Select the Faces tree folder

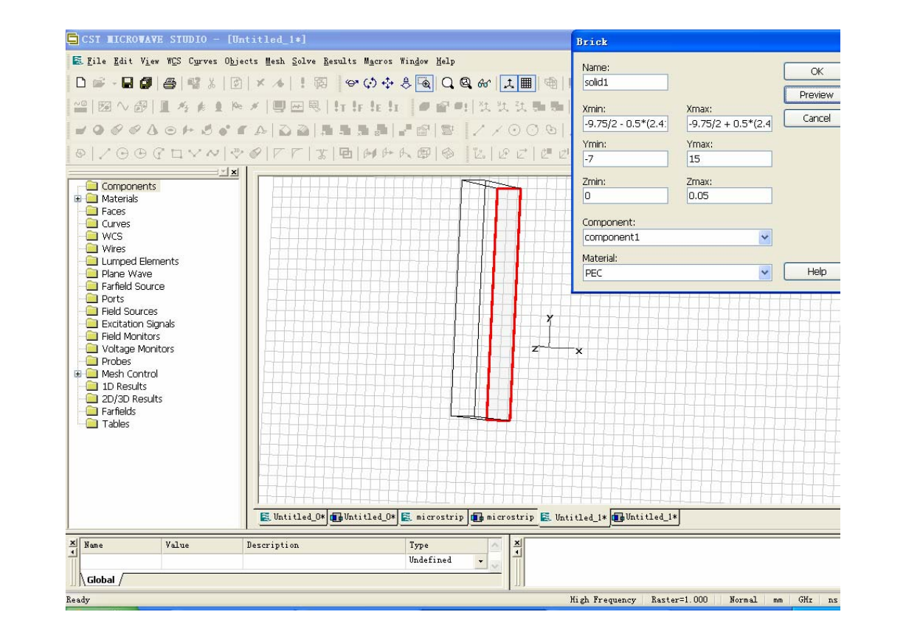click(106, 212)
